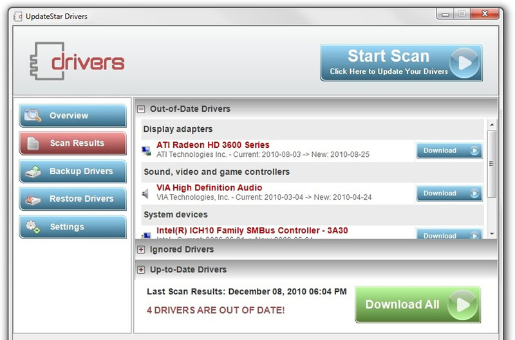Click the Restore Drivers drive icon
The width and height of the screenshot is (515, 340).
[33, 199]
